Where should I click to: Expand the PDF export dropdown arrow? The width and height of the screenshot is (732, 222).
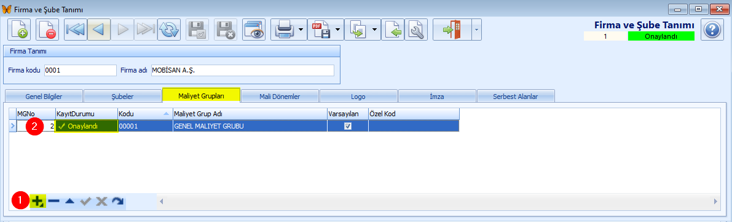click(x=338, y=30)
